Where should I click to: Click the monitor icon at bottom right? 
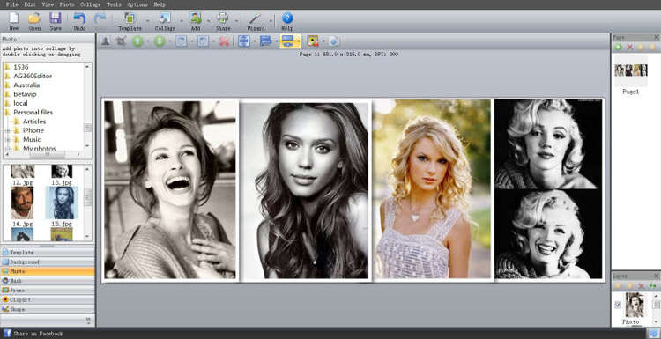click(x=653, y=333)
